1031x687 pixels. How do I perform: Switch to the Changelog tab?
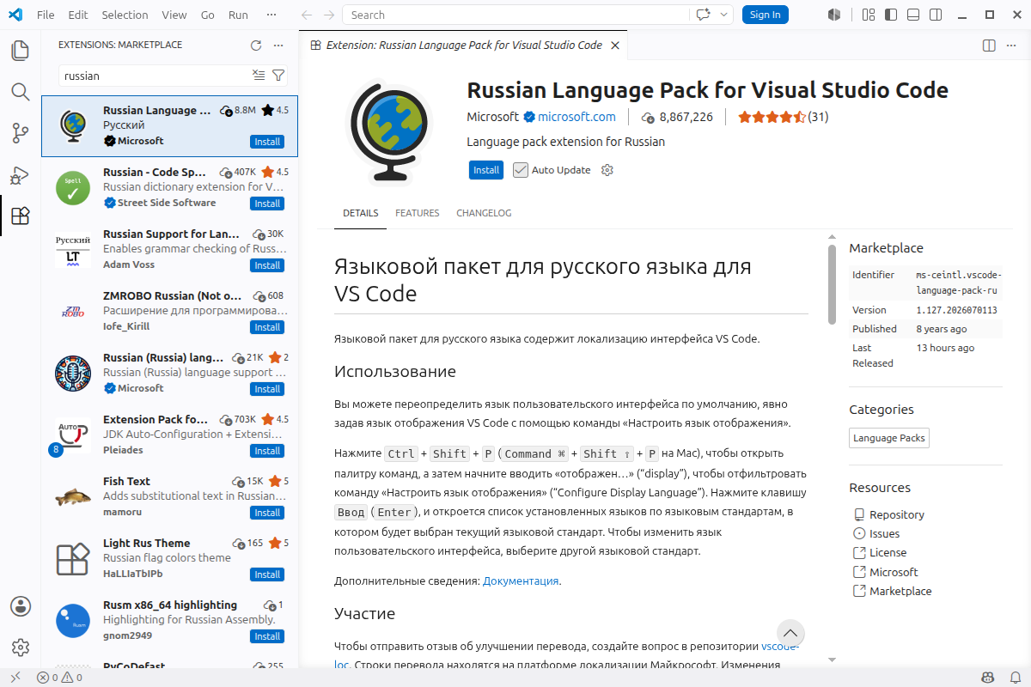tap(484, 213)
